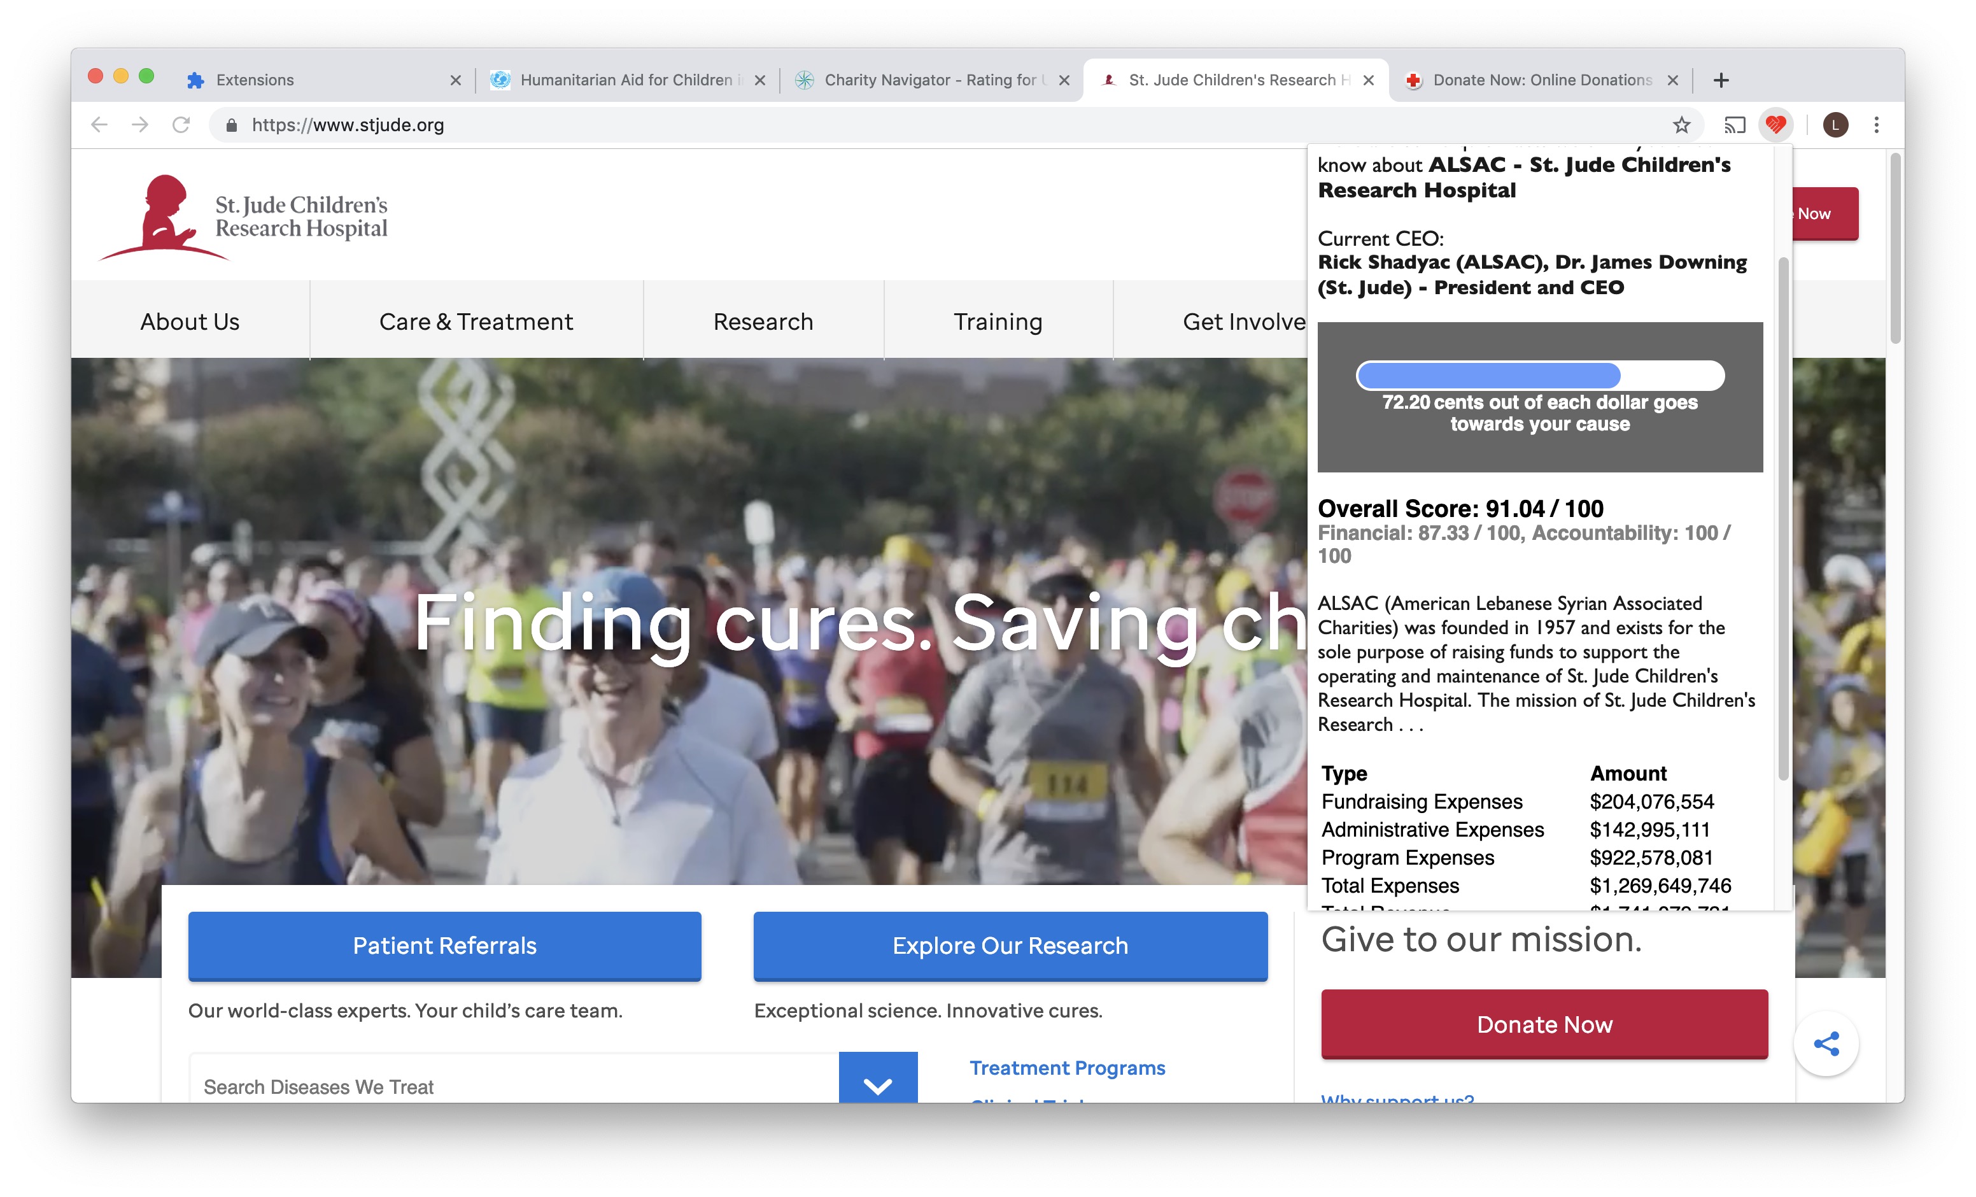
Task: Open the About Us navigation menu
Action: click(190, 321)
